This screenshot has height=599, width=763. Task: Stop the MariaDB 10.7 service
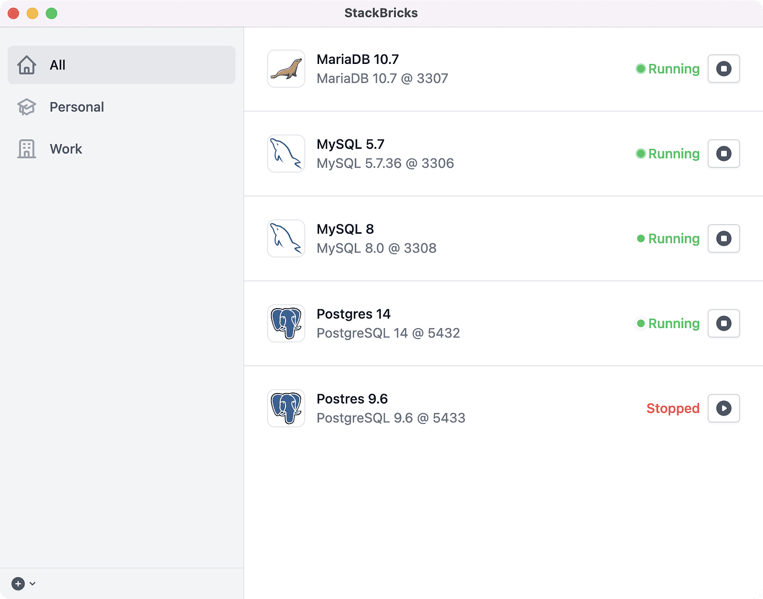click(x=724, y=69)
